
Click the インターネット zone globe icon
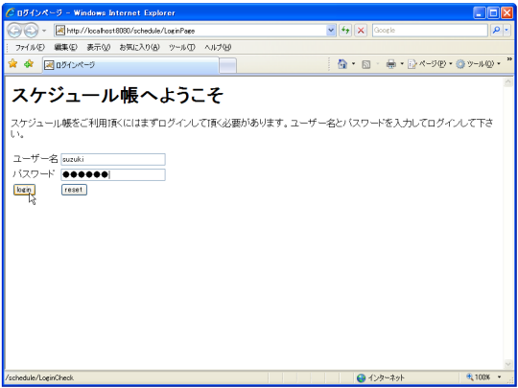coord(361,377)
